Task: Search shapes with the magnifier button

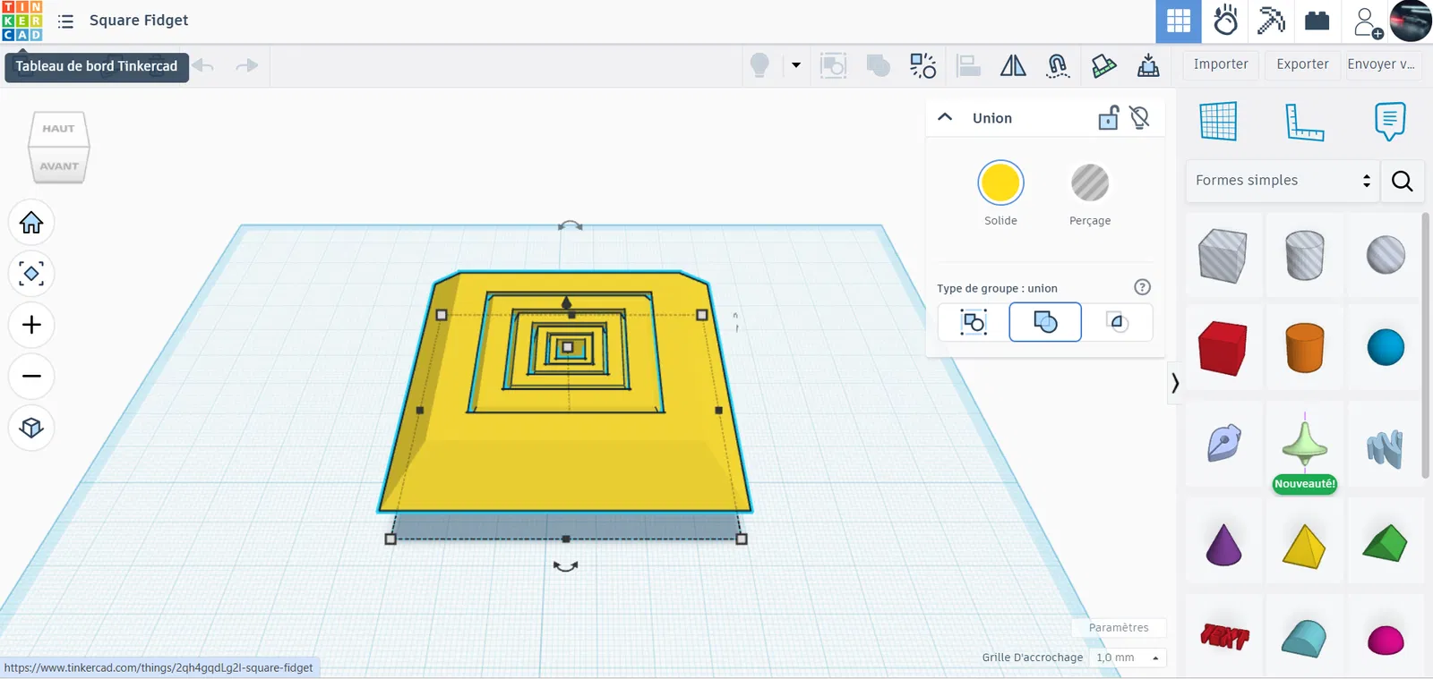Action: click(1403, 181)
